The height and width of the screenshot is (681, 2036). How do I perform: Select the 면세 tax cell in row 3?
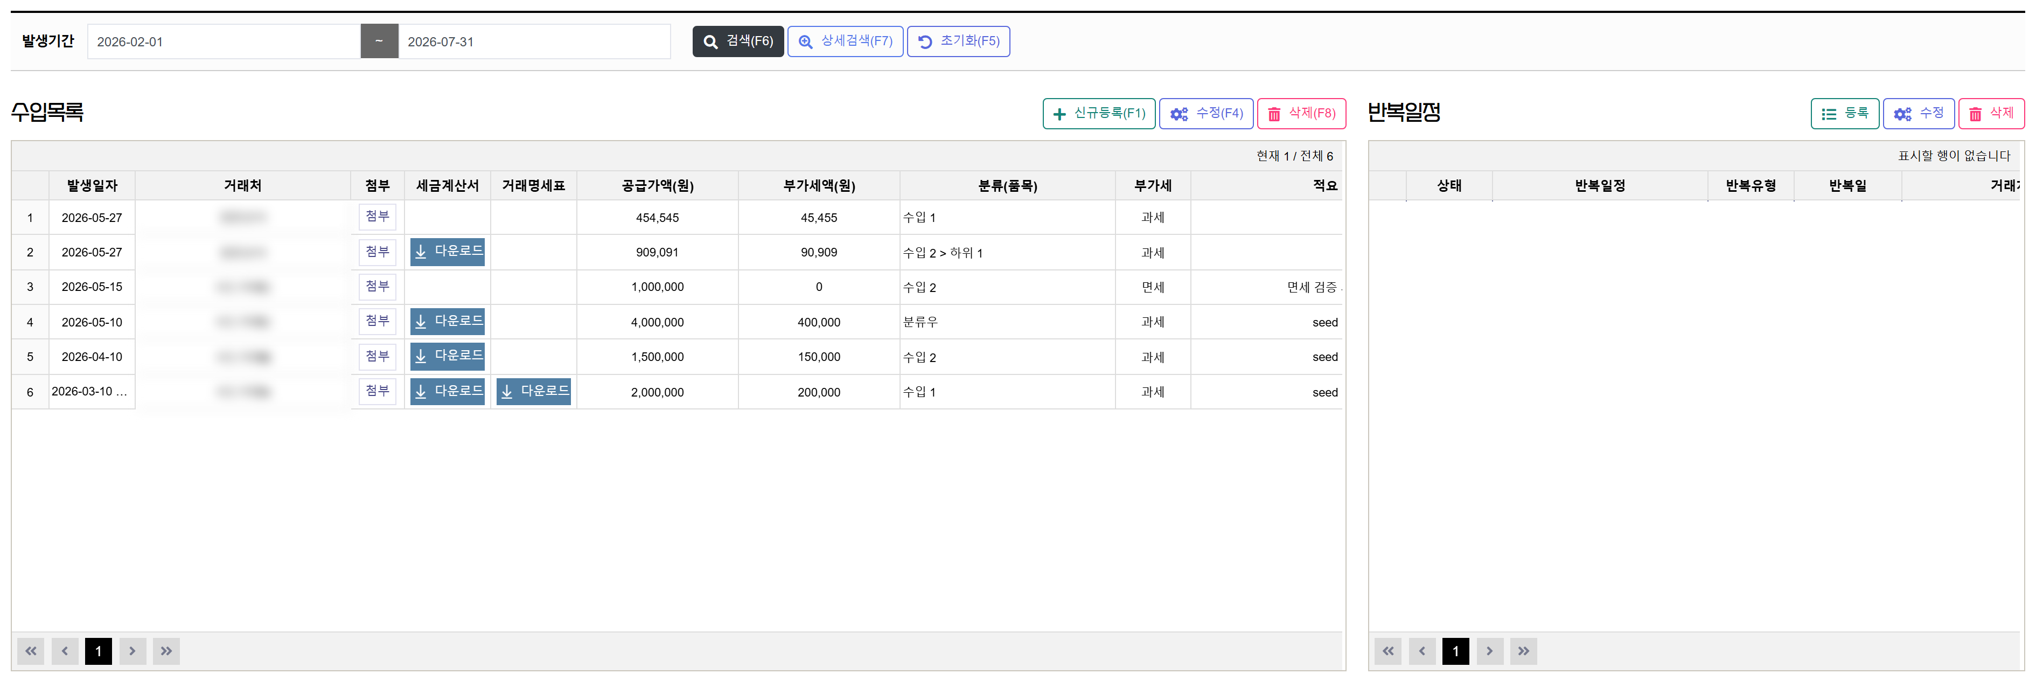pyautogui.click(x=1153, y=287)
